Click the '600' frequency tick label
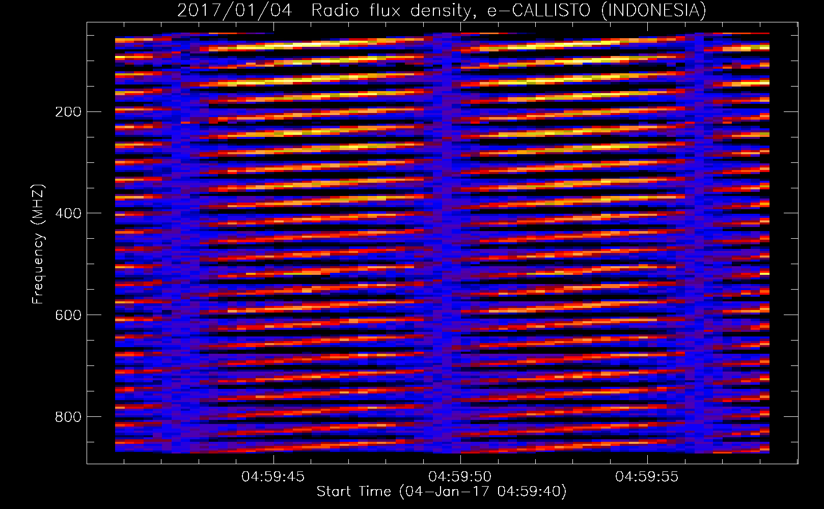The height and width of the screenshot is (509, 824). 68,315
